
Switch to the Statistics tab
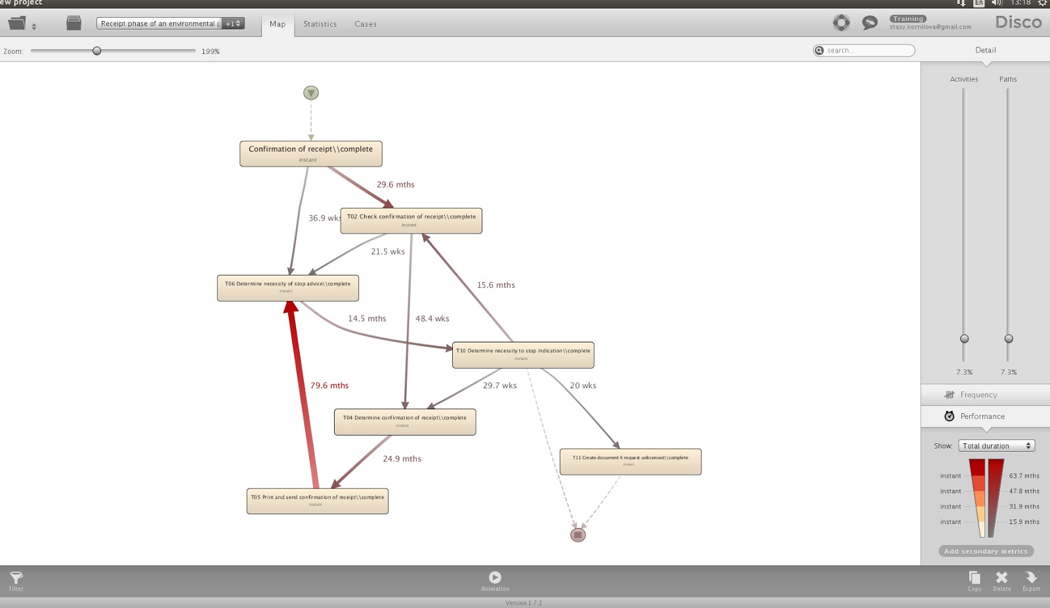point(320,24)
